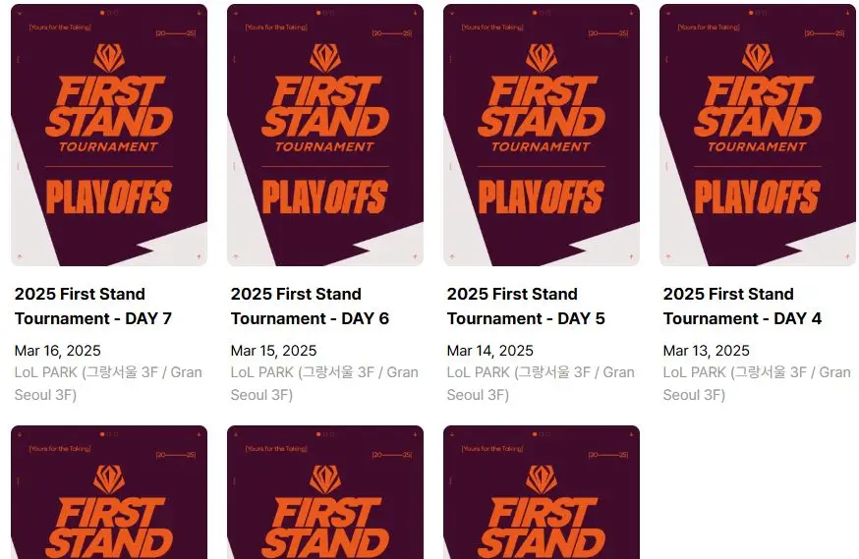Open the last poster in the second row
Screen dimensions: 859x559
pyautogui.click(x=542, y=492)
